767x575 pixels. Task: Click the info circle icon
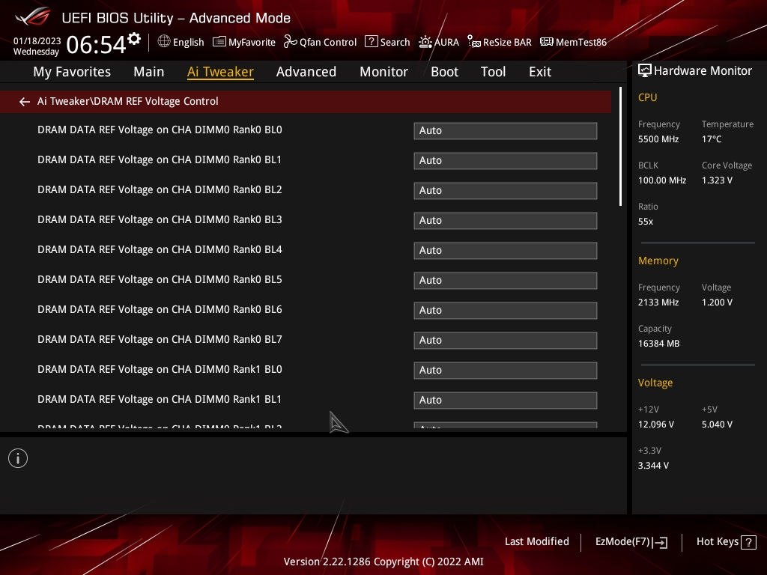coord(18,458)
